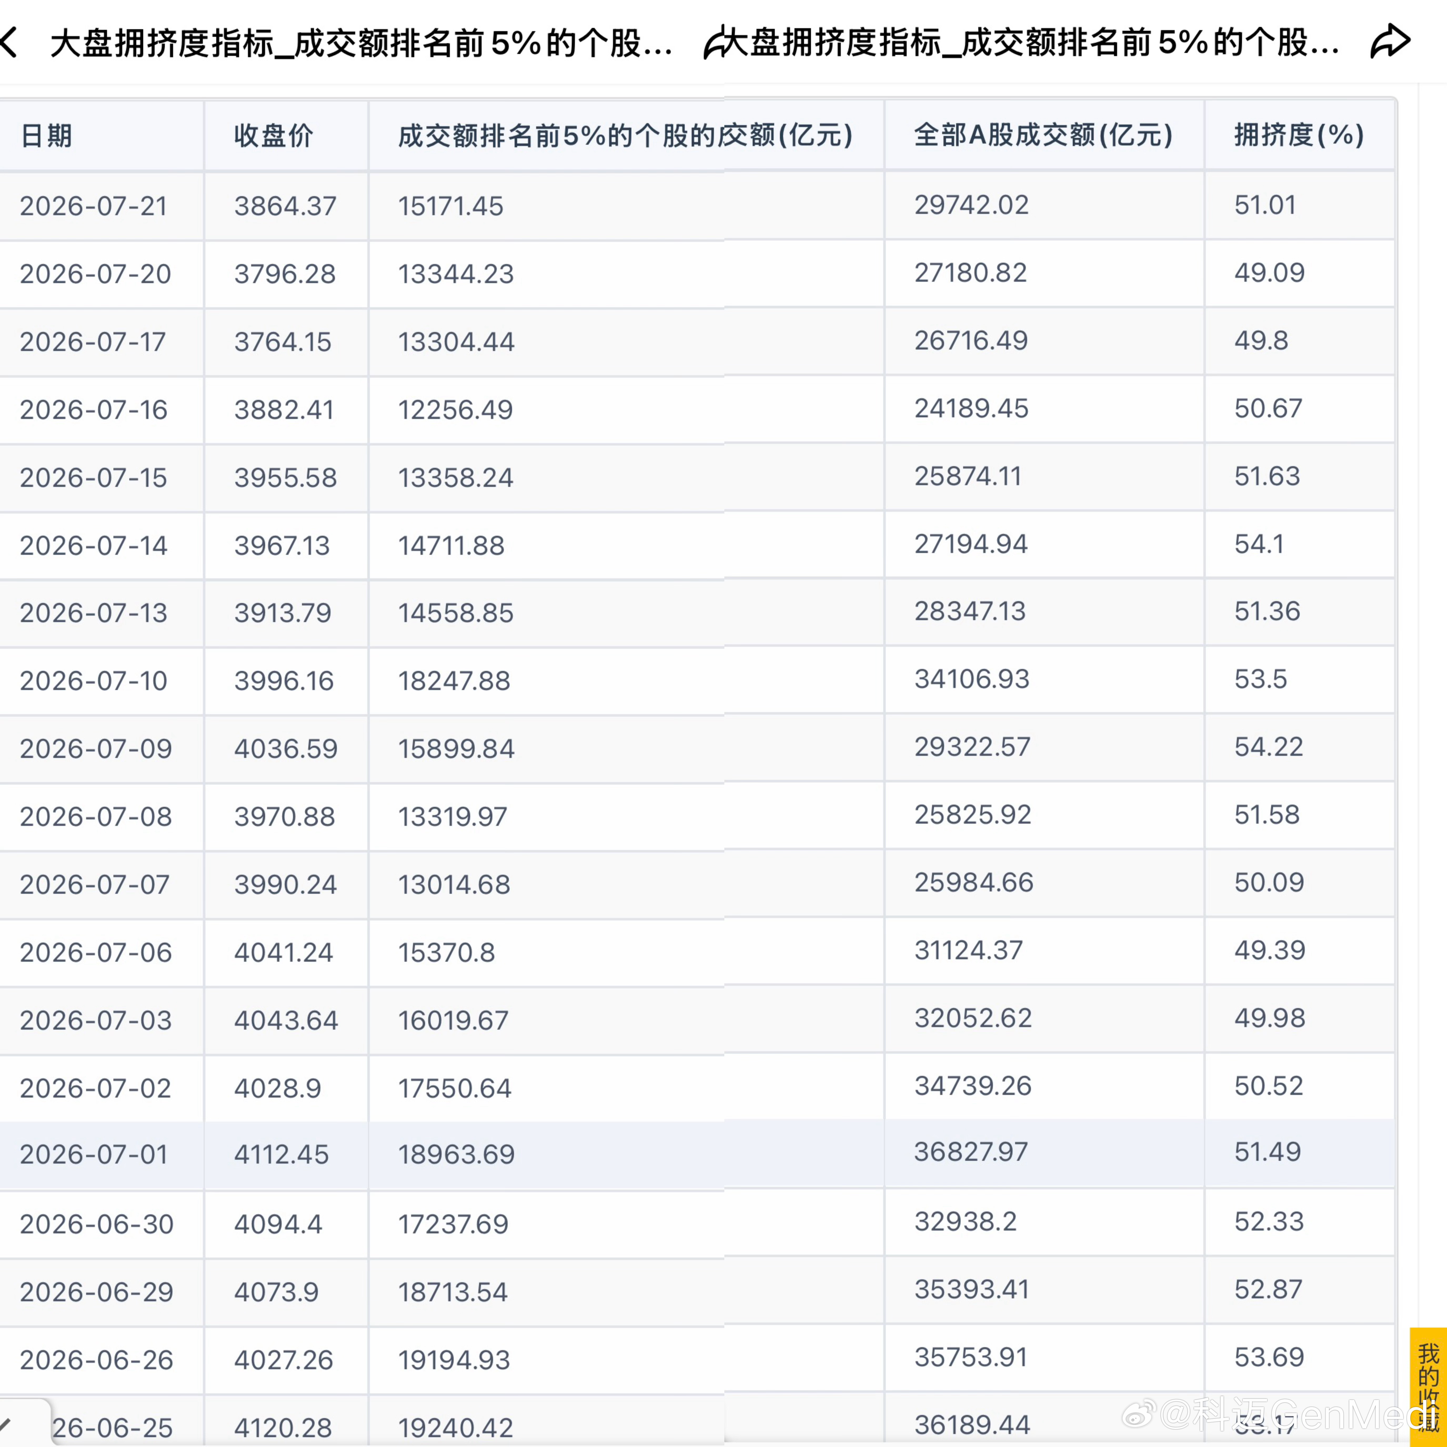This screenshot has height=1447, width=1447.
Task: Tap the 36827.97 total turnover cell
Action: point(971,1152)
